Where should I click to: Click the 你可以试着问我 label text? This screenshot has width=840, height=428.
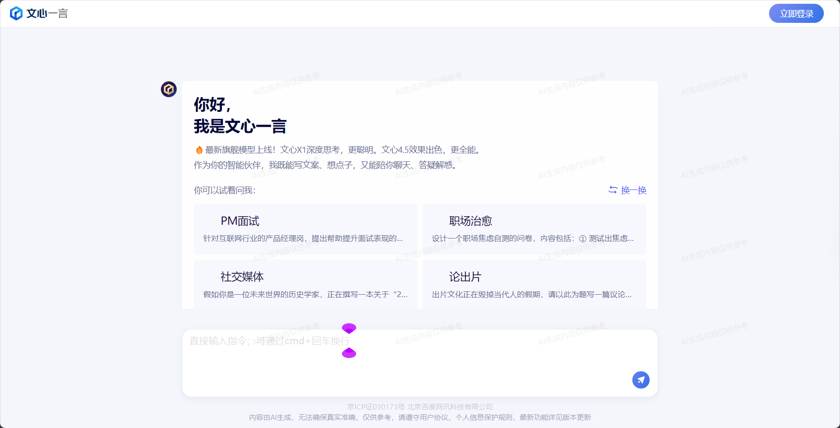224,190
